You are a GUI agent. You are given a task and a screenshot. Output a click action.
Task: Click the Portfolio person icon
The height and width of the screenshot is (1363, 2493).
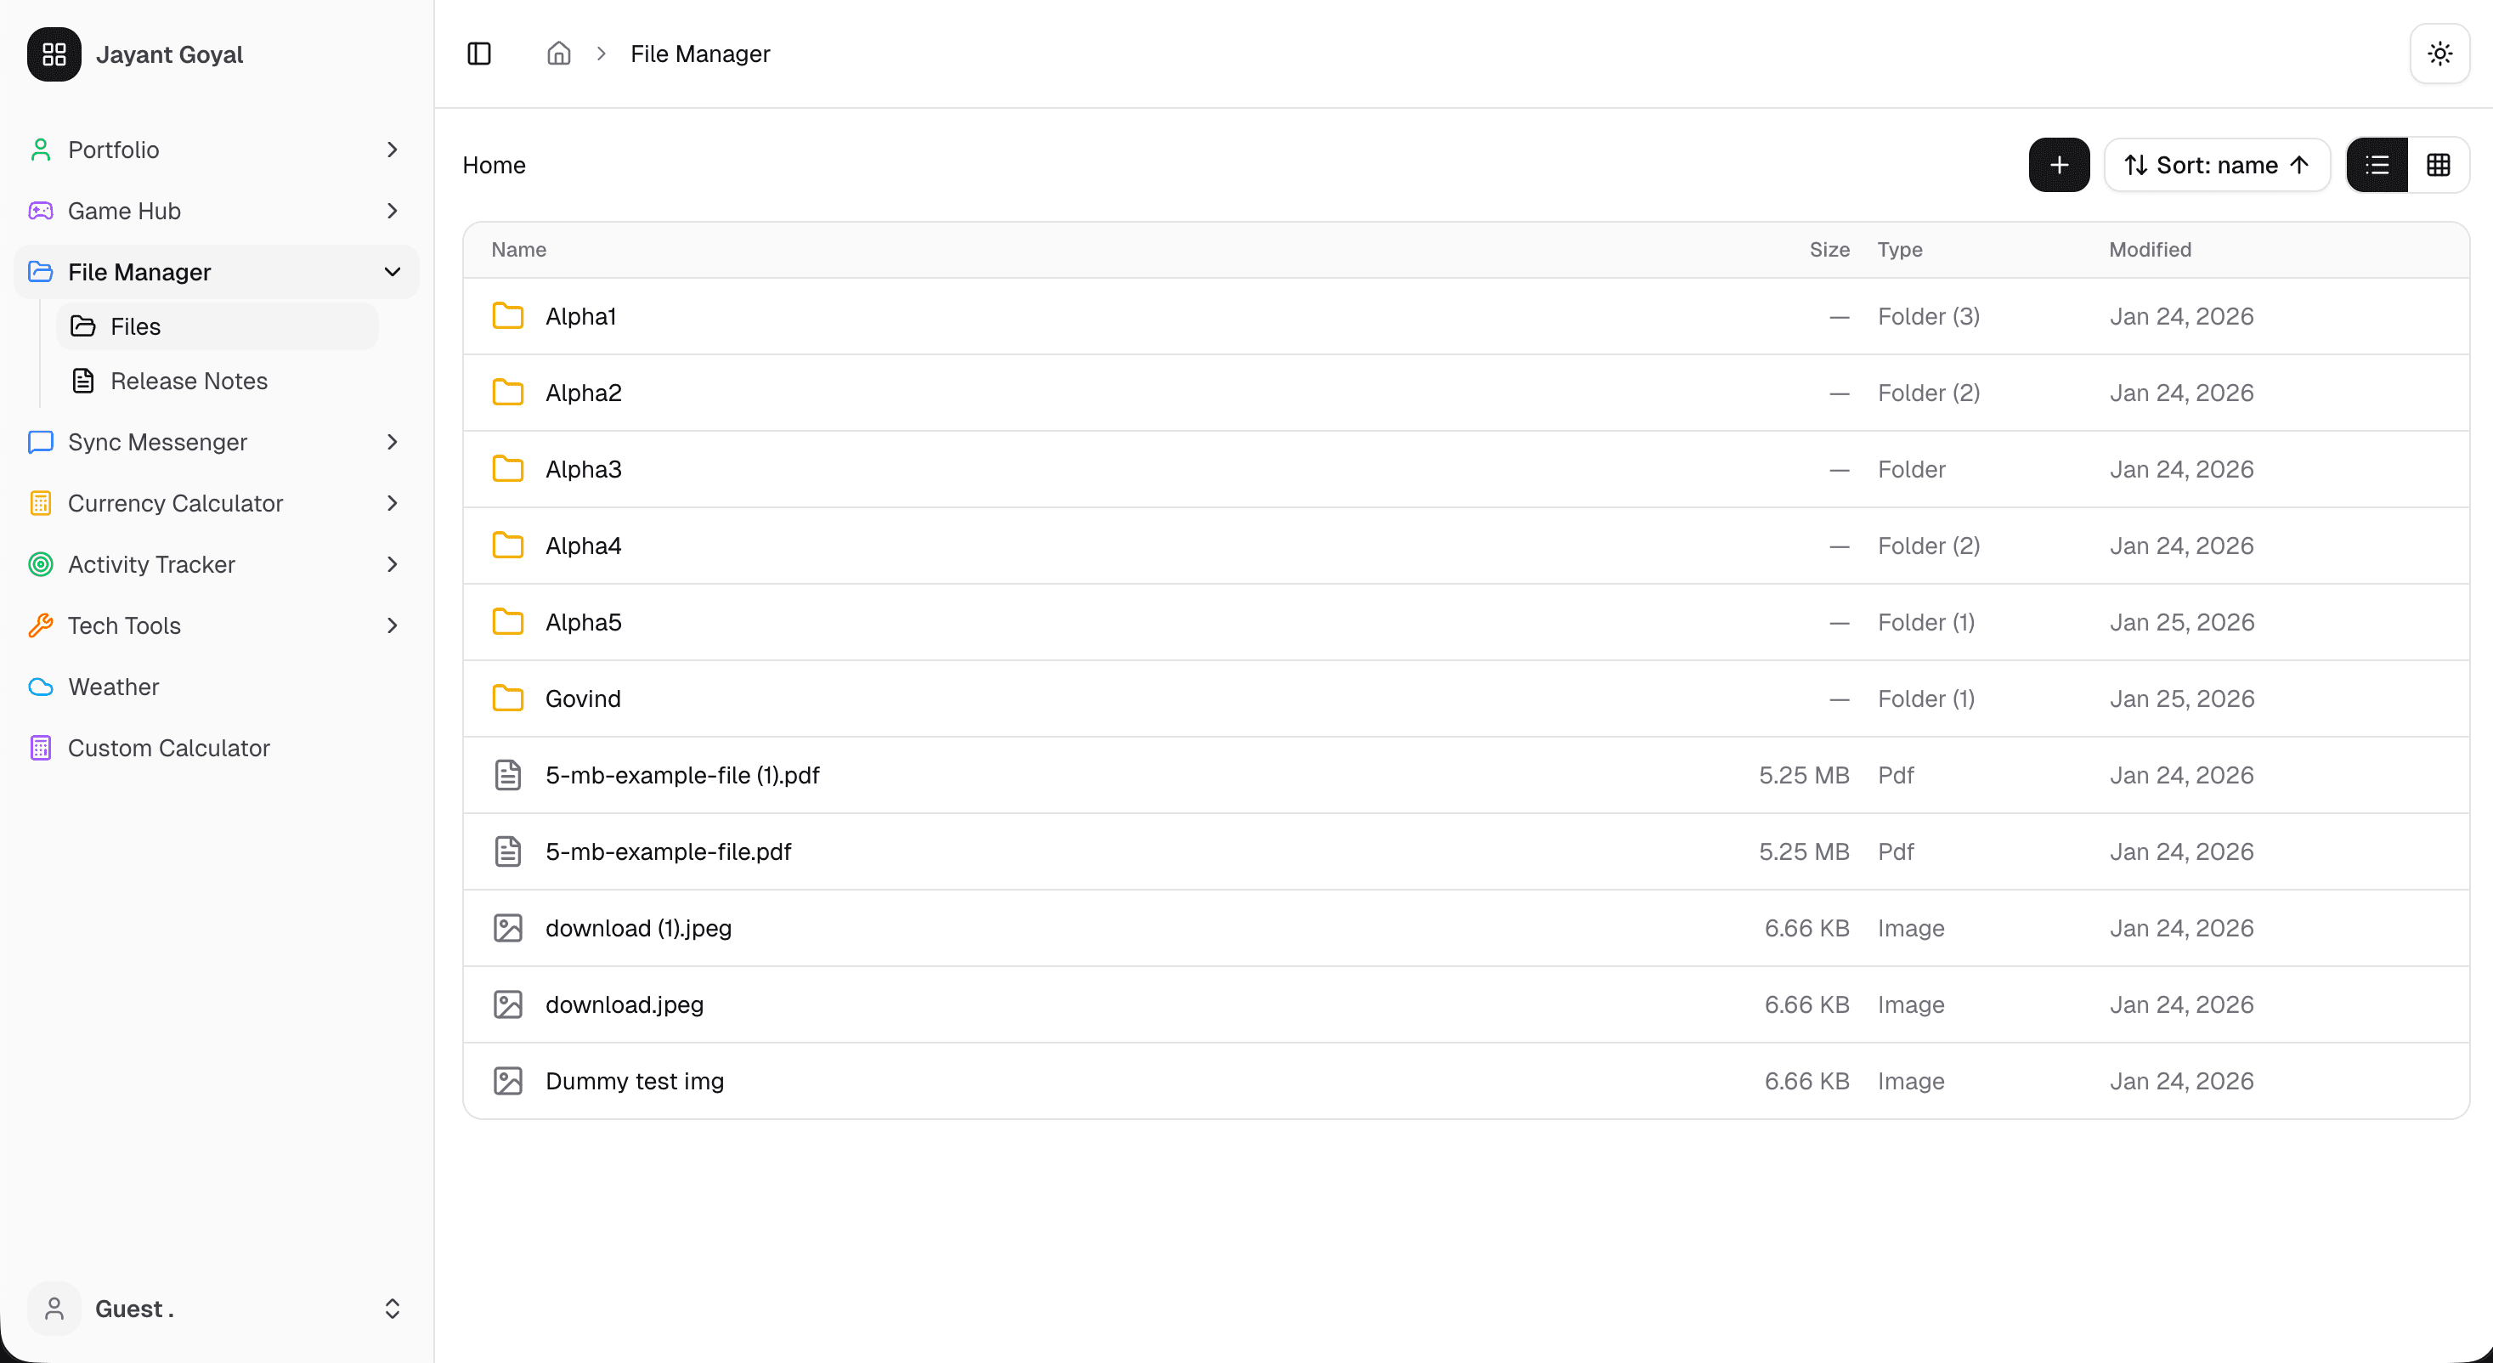41,149
